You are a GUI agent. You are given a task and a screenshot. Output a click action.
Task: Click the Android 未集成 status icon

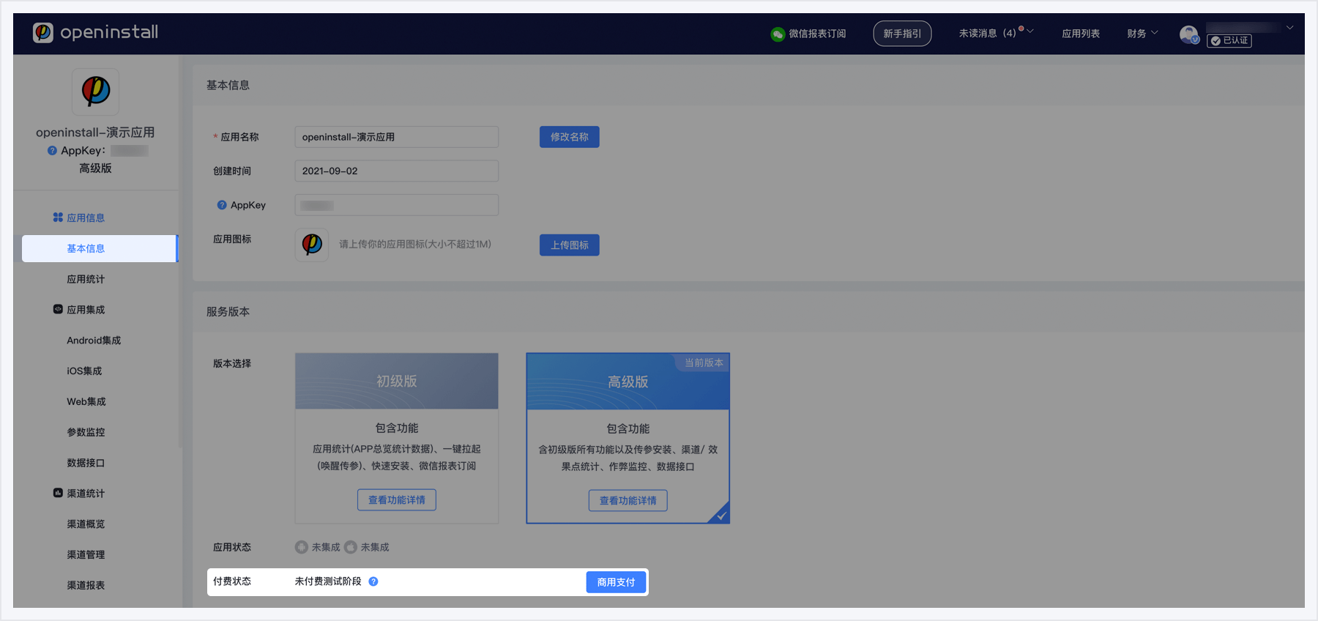point(302,547)
